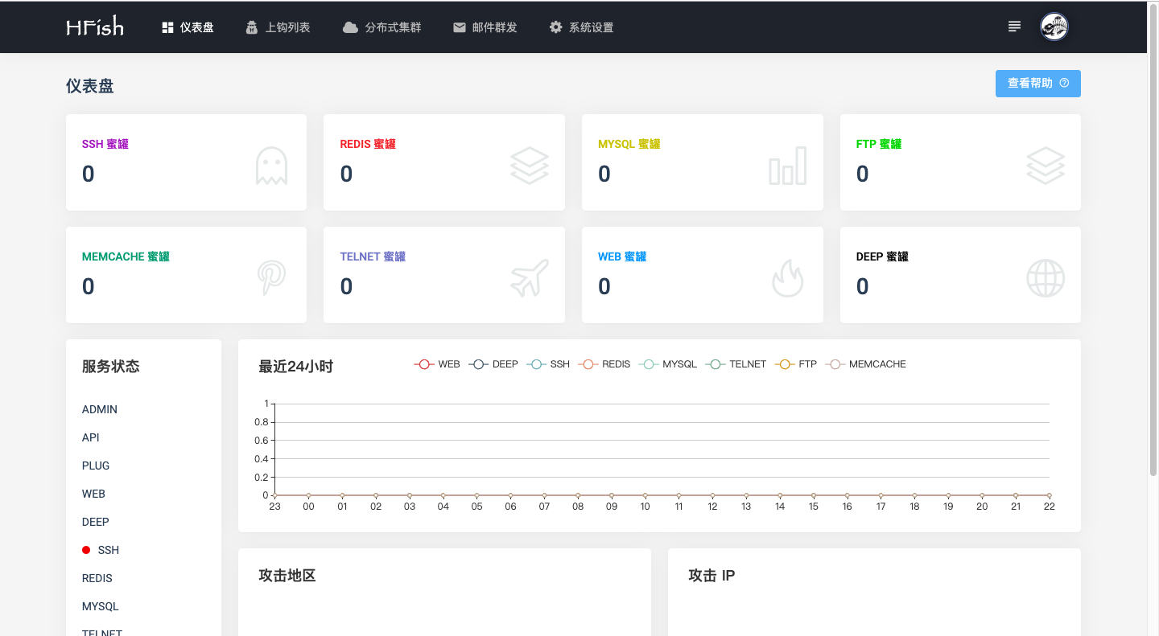Click the bar chart icon on MYSQL card

click(x=787, y=166)
